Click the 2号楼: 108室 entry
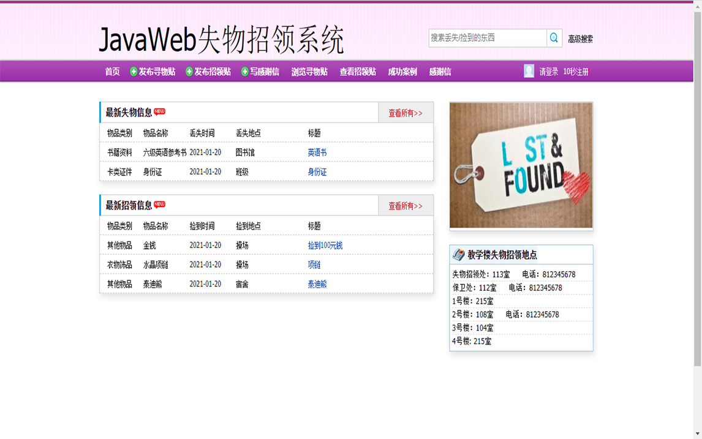The image size is (702, 439). pos(473,315)
